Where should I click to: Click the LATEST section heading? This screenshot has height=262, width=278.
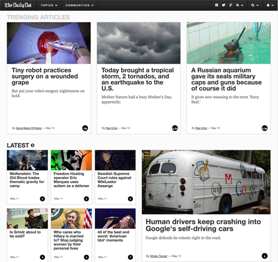[18, 145]
